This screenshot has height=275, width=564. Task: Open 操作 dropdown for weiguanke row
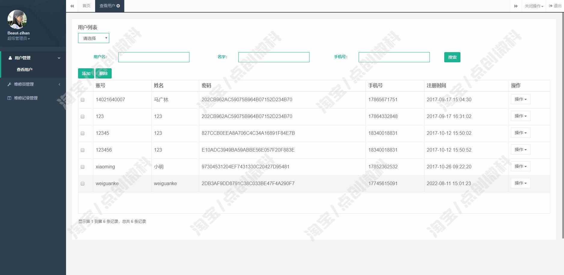(x=520, y=183)
